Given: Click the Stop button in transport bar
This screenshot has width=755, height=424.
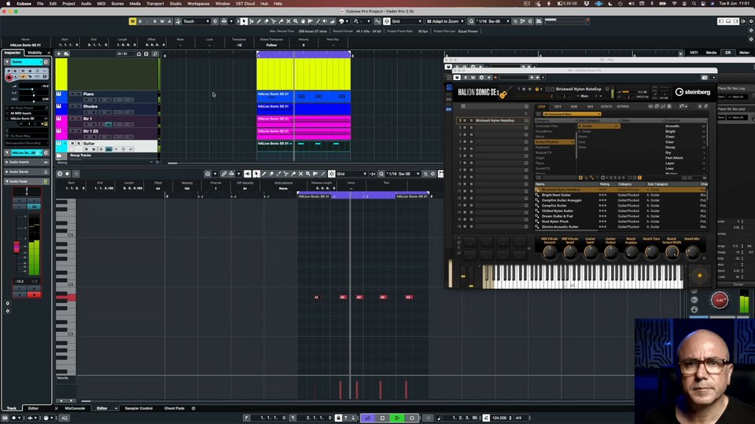Looking at the screenshot, I should click(382, 418).
